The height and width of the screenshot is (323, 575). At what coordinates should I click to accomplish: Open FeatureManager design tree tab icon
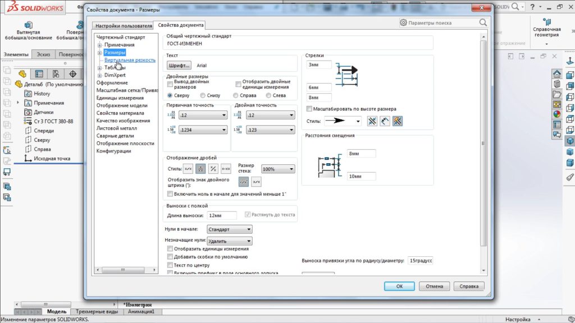[22, 74]
